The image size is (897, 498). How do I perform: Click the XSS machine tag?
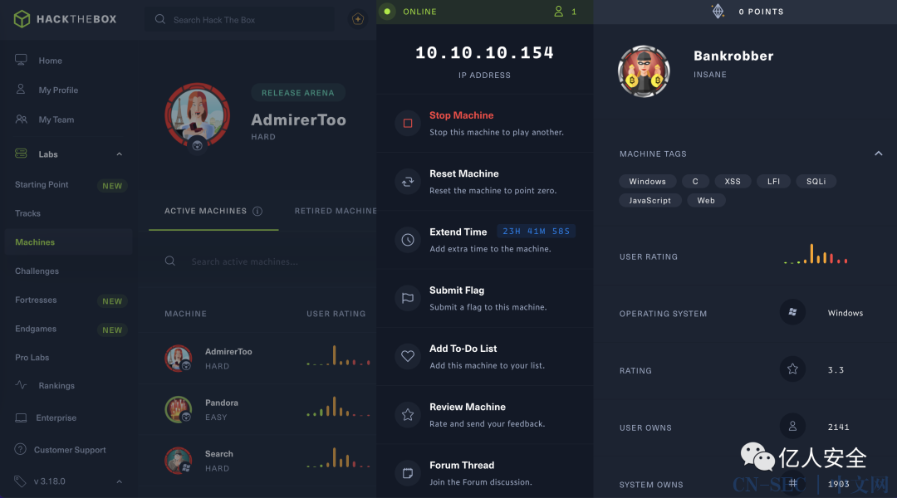pyautogui.click(x=733, y=181)
